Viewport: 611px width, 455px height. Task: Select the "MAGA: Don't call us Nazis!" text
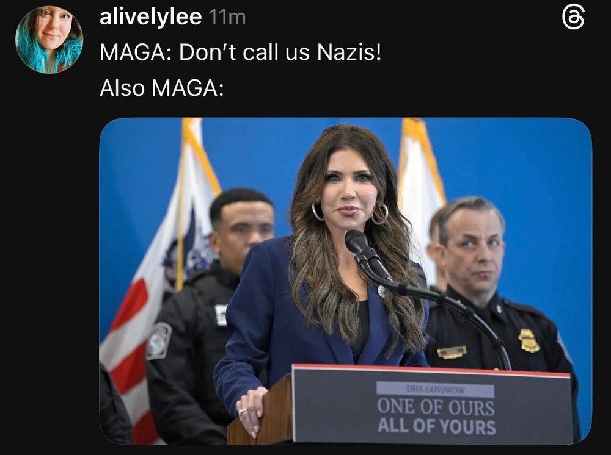tap(240, 52)
